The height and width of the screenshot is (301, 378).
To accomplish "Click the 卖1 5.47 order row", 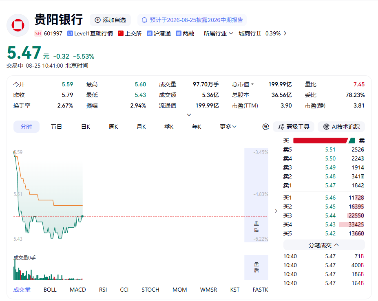I will tap(324, 185).
